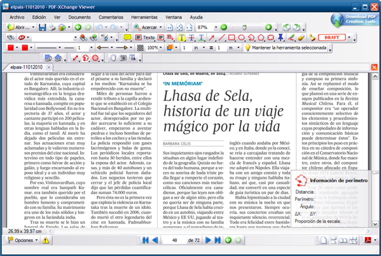Select the Area measurement tool
Viewport: 381px width, 256px height.
coord(95,58)
